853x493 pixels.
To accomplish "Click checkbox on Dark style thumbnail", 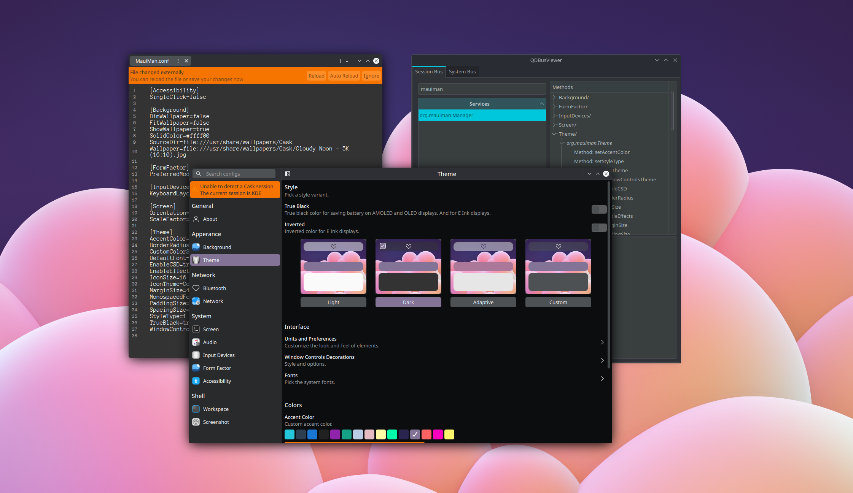I will pyautogui.click(x=383, y=246).
